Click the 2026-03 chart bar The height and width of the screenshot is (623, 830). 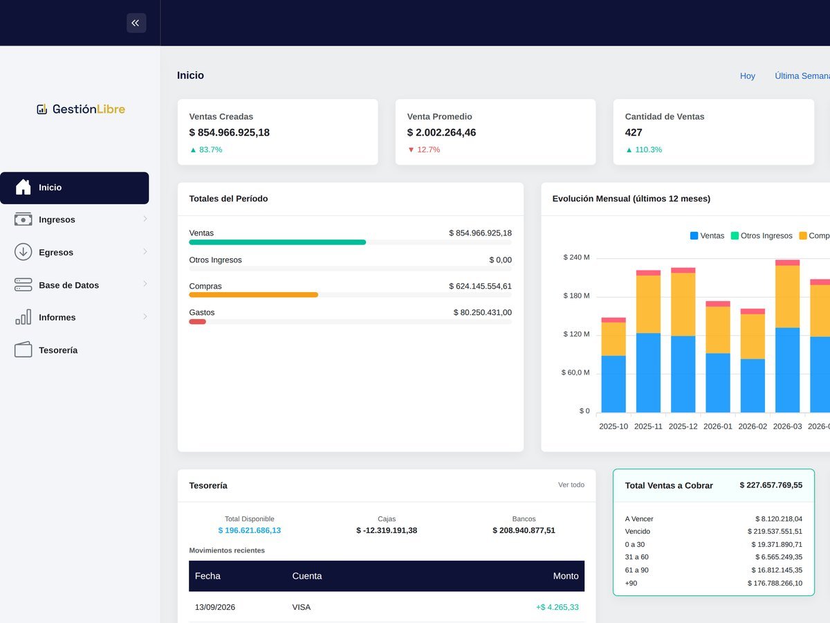click(788, 336)
